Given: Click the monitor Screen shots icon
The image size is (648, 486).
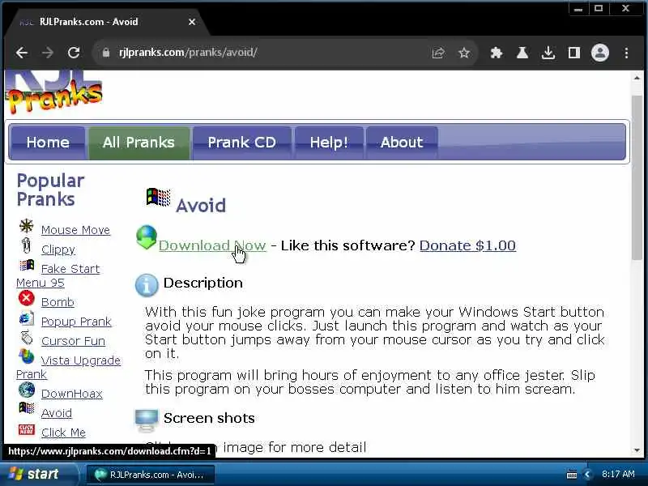Looking at the screenshot, I should coord(147,420).
